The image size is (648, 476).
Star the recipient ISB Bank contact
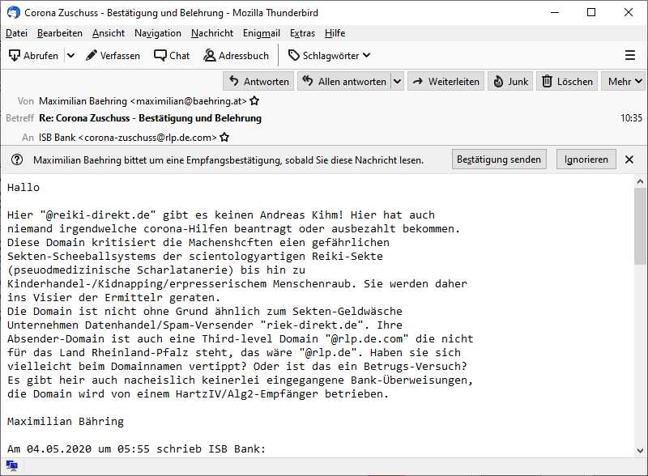(x=224, y=137)
